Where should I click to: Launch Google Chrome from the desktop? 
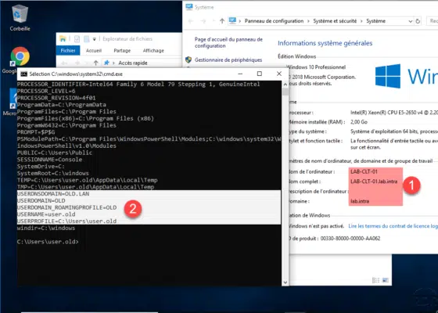click(x=20, y=56)
